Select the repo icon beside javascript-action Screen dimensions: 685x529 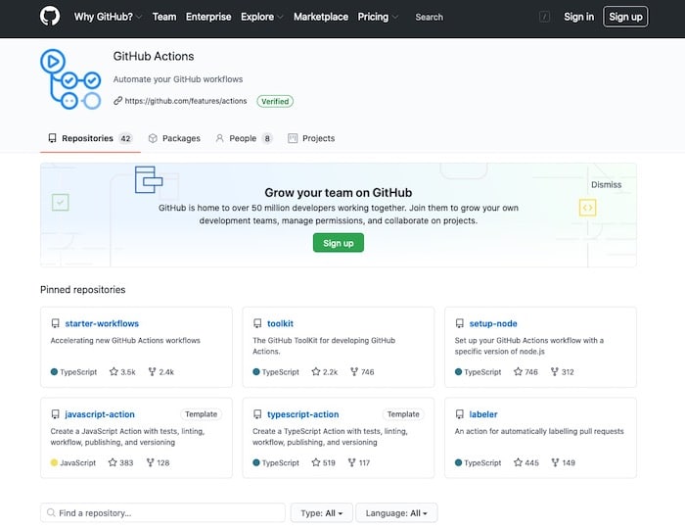coord(55,414)
